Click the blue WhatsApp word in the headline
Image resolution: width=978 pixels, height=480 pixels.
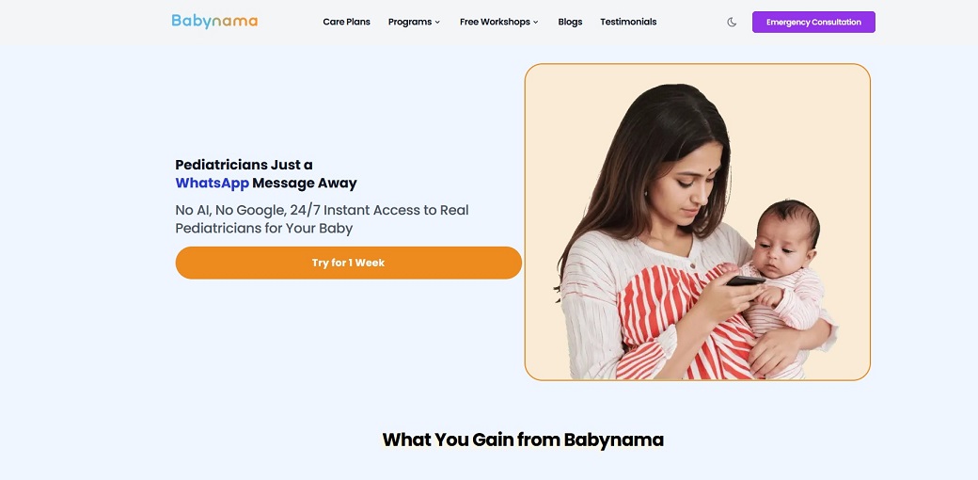pyautogui.click(x=212, y=184)
